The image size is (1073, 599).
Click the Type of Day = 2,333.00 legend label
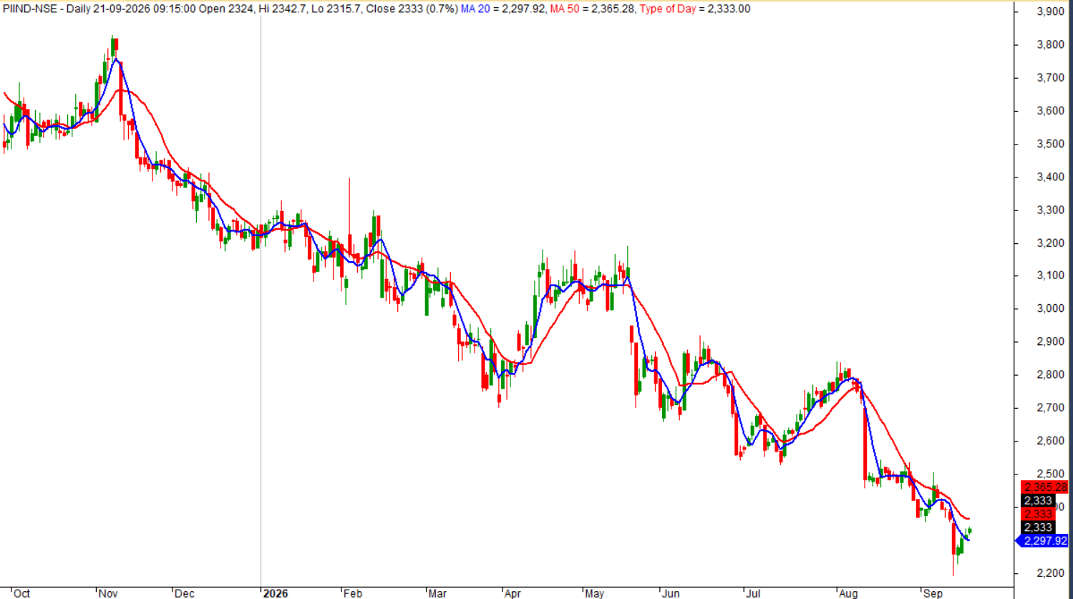click(695, 9)
